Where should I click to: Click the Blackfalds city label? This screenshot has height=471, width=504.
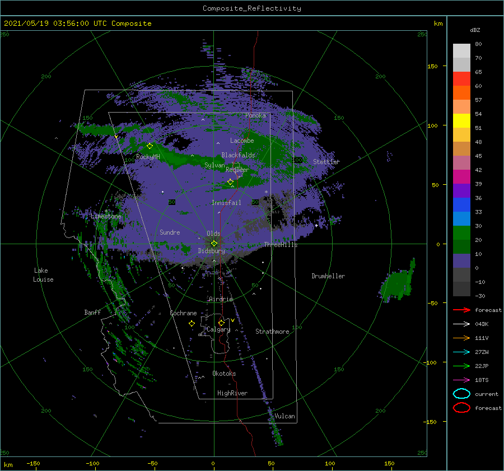[238, 155]
